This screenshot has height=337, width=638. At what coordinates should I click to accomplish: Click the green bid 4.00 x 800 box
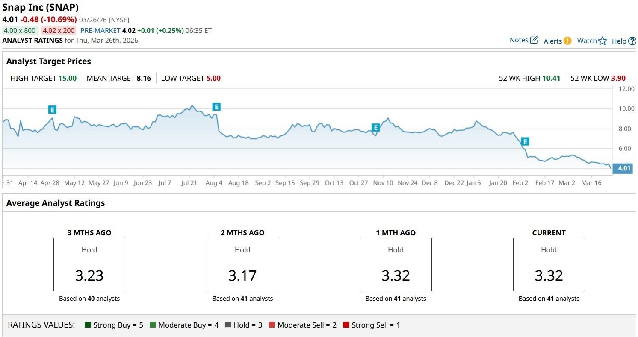pyautogui.click(x=20, y=31)
